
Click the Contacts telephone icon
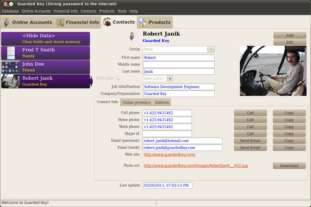[107, 22]
